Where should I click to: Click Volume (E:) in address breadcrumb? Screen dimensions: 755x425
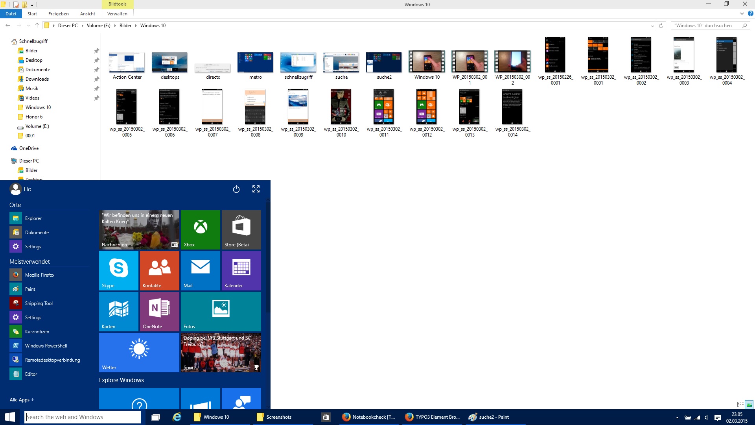coord(99,26)
